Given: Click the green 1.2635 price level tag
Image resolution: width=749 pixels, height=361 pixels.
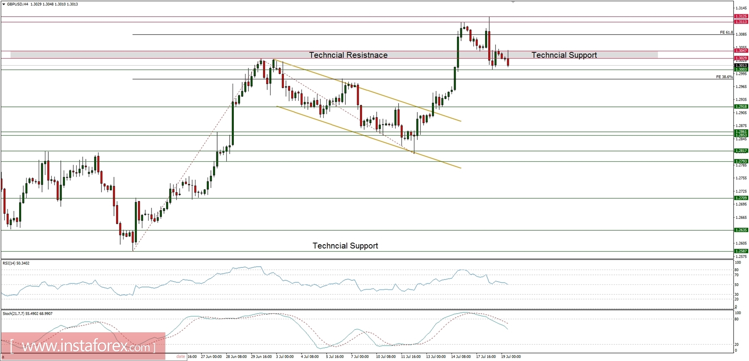Looking at the screenshot, I should point(741,230).
